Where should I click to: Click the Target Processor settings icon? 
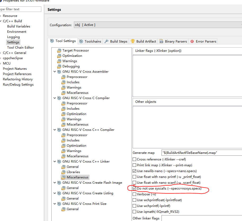click(59, 50)
